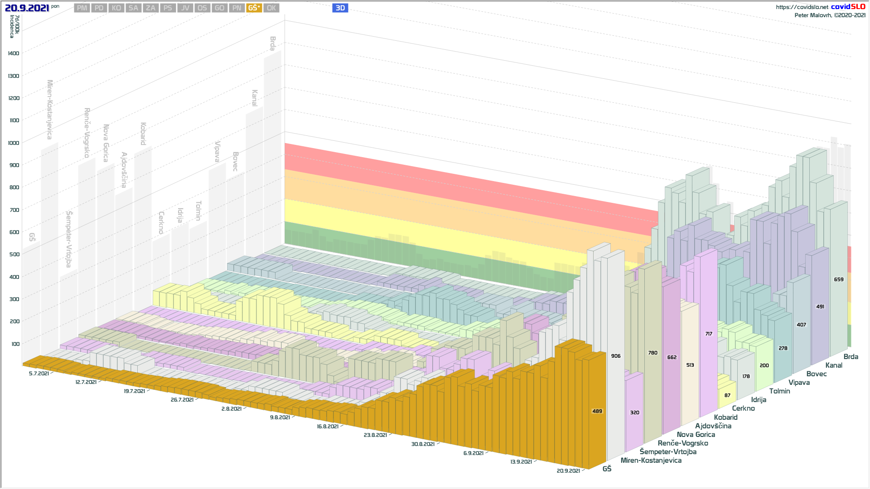Open the OS region tab

click(x=202, y=8)
